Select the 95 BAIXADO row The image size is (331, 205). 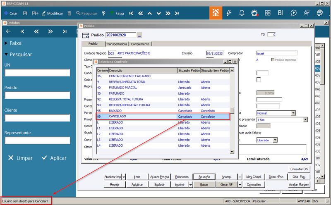(x=163, y=111)
